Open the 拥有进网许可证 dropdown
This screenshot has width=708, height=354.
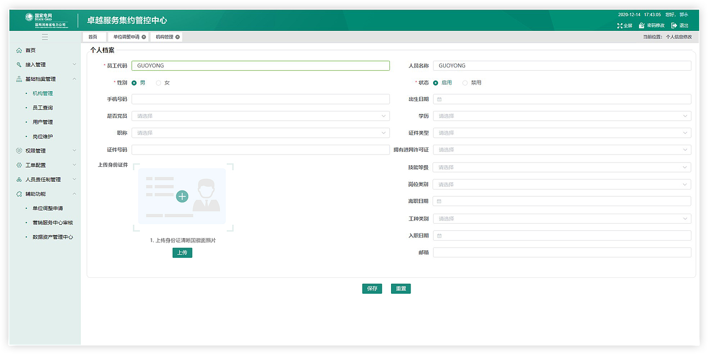(562, 150)
